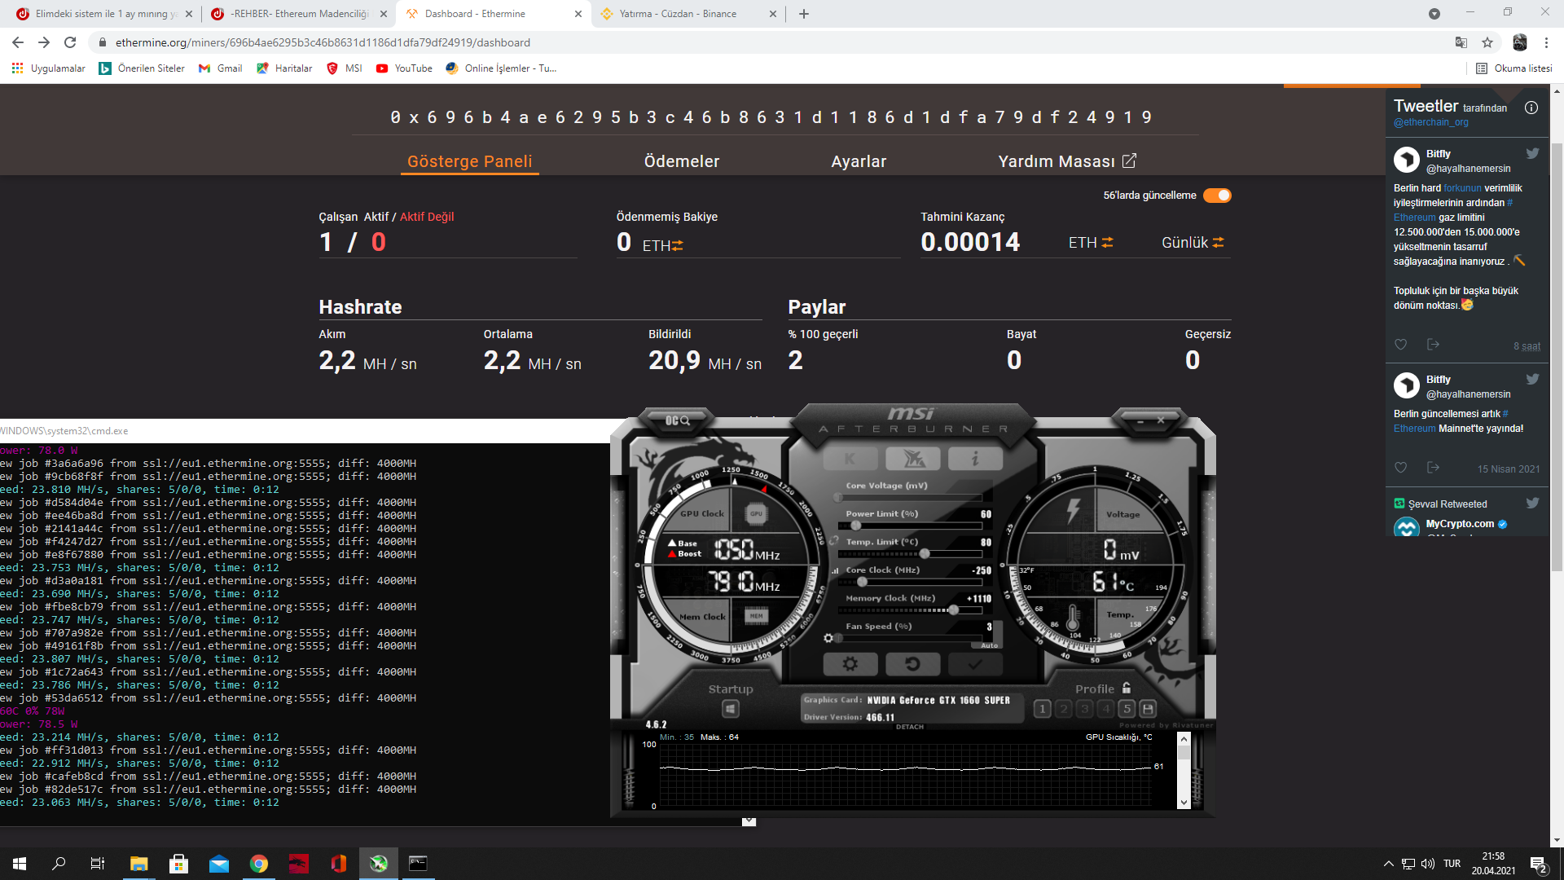Open File Explorer from the taskbar
The height and width of the screenshot is (880, 1564).
(x=138, y=864)
